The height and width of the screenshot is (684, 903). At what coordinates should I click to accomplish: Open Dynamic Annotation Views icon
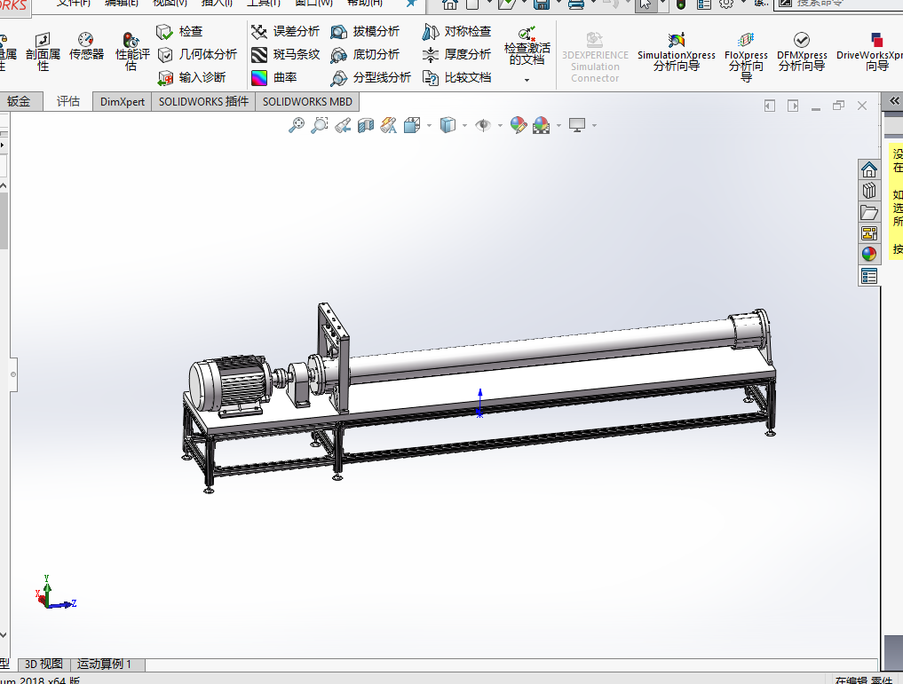click(389, 125)
